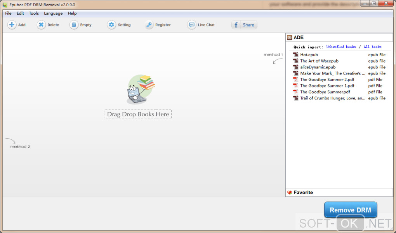Image resolution: width=396 pixels, height=233 pixels.
Task: Select The Goodbye Summer-1.pdf entry
Action: point(327,86)
